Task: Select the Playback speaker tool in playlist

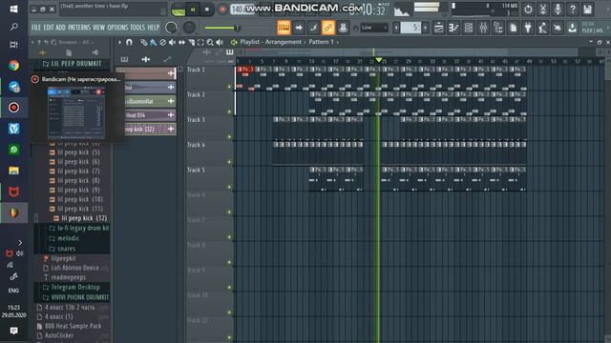Action: coord(220,42)
